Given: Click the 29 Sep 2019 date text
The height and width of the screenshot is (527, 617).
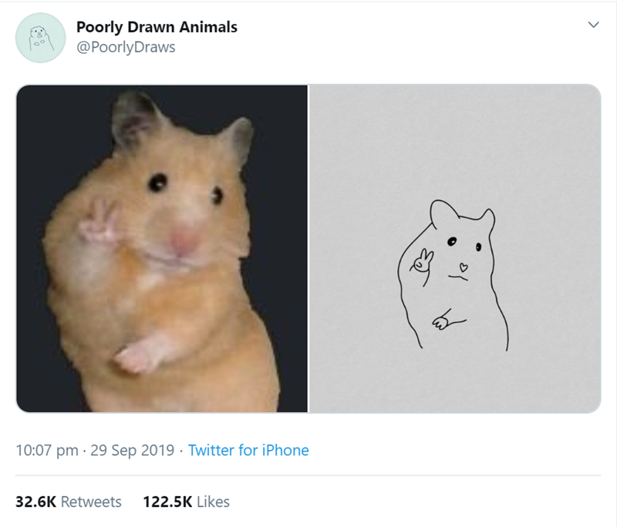Looking at the screenshot, I should point(136,451).
